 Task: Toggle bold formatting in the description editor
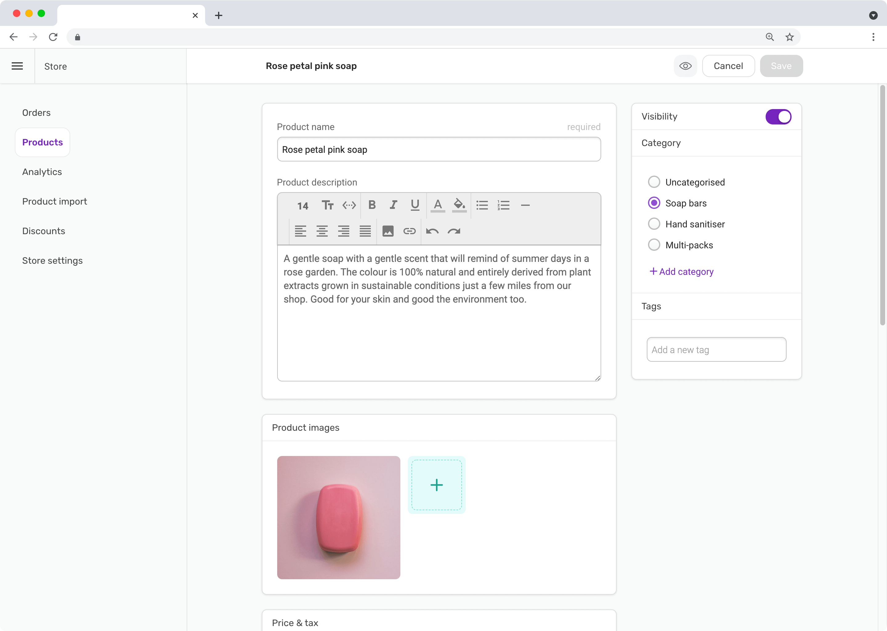(x=372, y=205)
